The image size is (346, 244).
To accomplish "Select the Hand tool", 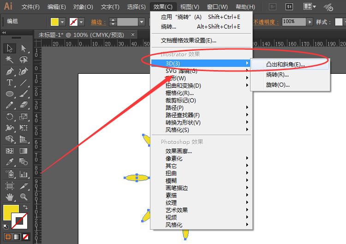I will pos(10,197).
